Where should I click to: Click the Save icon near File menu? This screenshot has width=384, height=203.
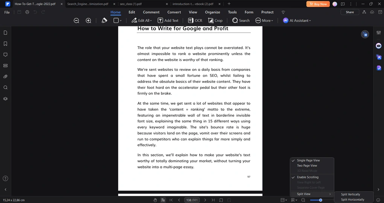pos(19,12)
